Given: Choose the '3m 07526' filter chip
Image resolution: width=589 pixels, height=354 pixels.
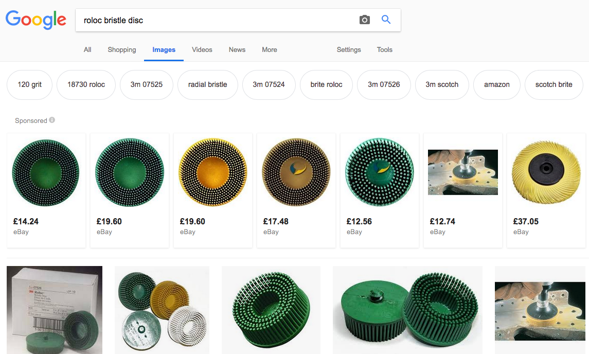Looking at the screenshot, I should pos(384,84).
